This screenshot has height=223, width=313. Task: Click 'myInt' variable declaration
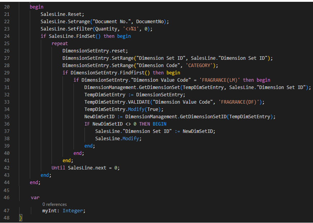49,210
